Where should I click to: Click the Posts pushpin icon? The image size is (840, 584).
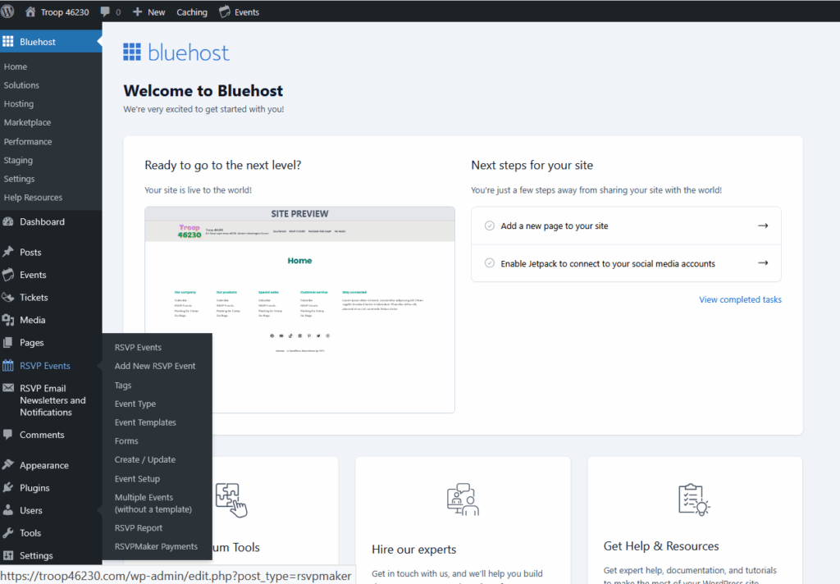click(x=8, y=252)
